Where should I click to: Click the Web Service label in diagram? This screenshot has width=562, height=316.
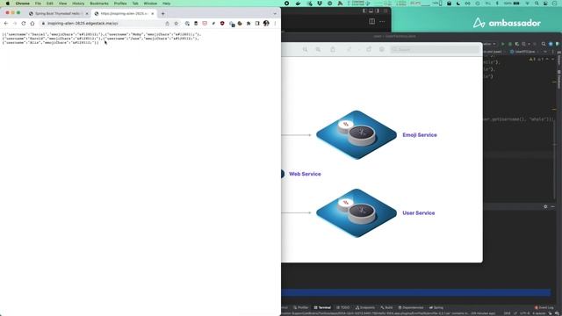(305, 174)
